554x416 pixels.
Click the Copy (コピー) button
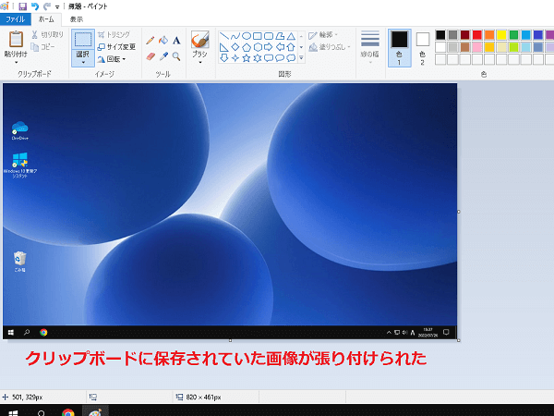pyautogui.click(x=42, y=47)
